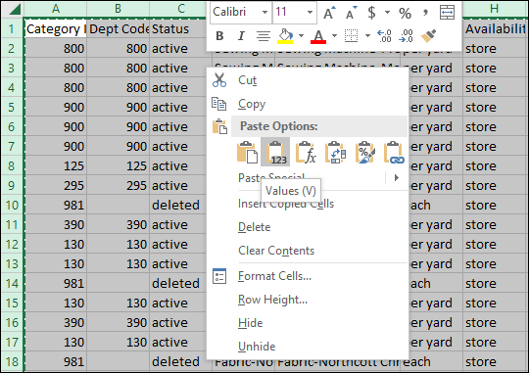Increase decimal places button
This screenshot has height=373, width=529.
click(x=384, y=36)
